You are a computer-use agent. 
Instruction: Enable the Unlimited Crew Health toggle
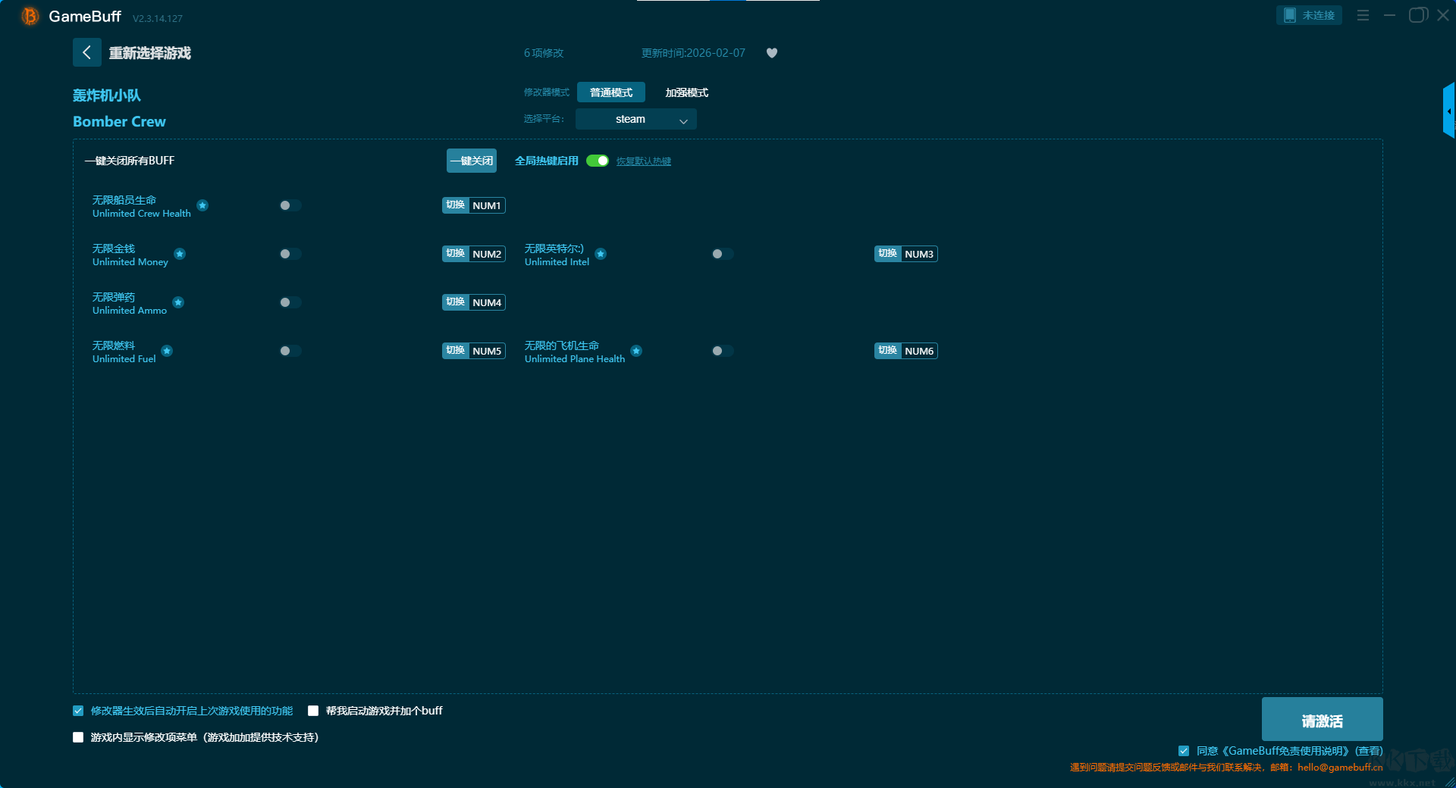point(290,205)
